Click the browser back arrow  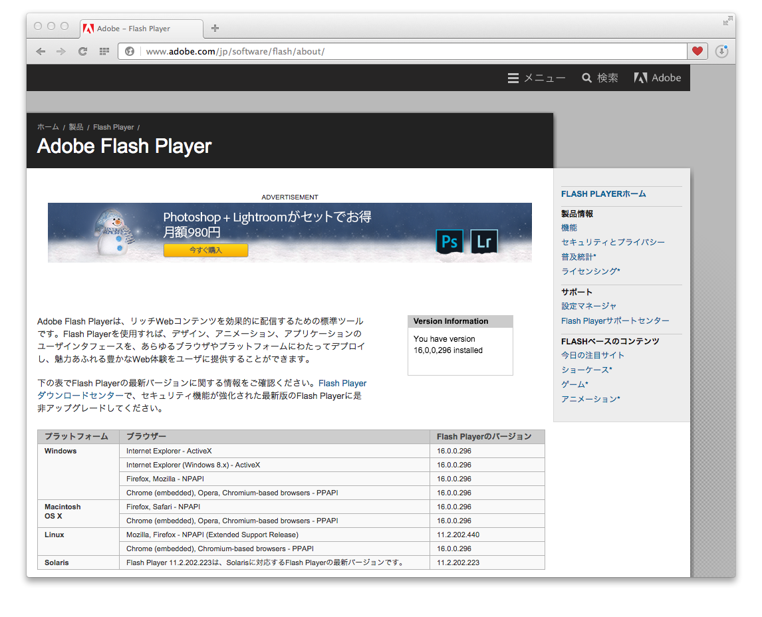(41, 51)
